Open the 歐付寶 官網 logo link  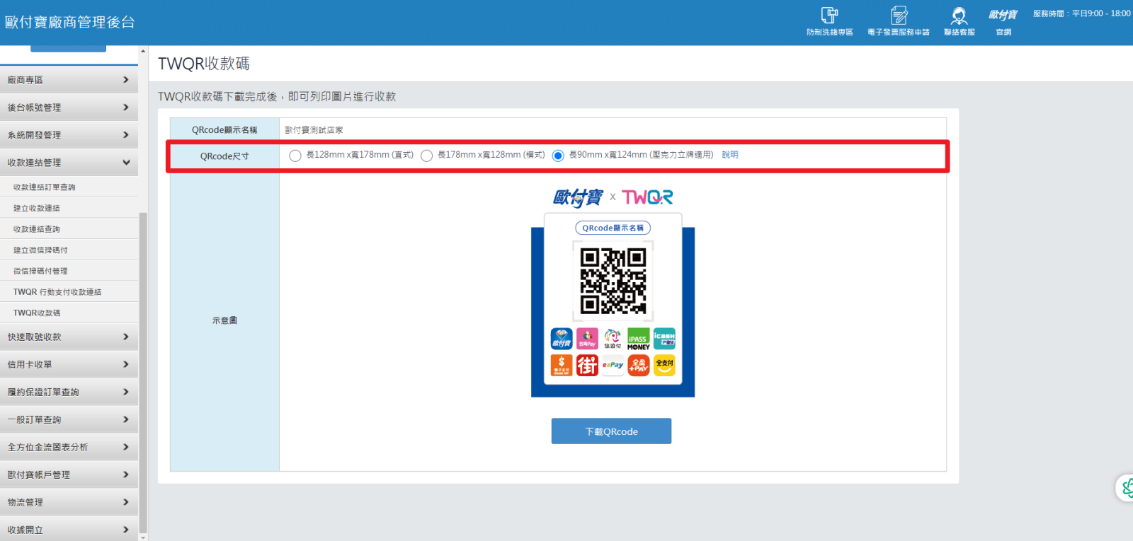pos(1003,21)
